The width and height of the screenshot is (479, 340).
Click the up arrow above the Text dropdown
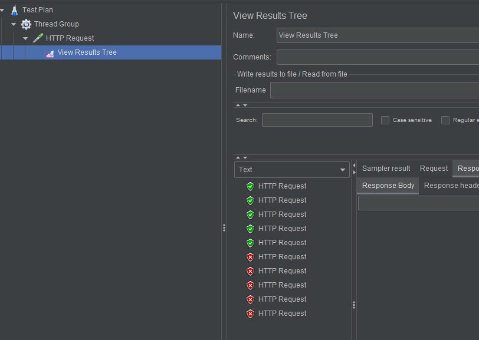(x=238, y=157)
